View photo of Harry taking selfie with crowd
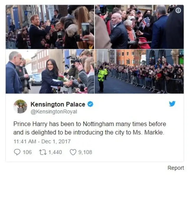The width and height of the screenshot is (189, 205). point(50,27)
